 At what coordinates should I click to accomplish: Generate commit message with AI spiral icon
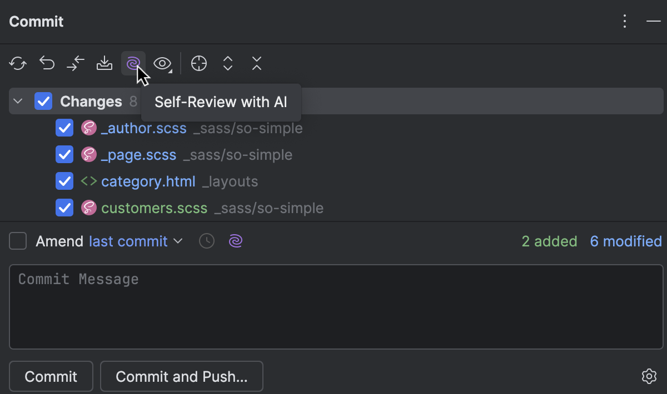pos(236,241)
